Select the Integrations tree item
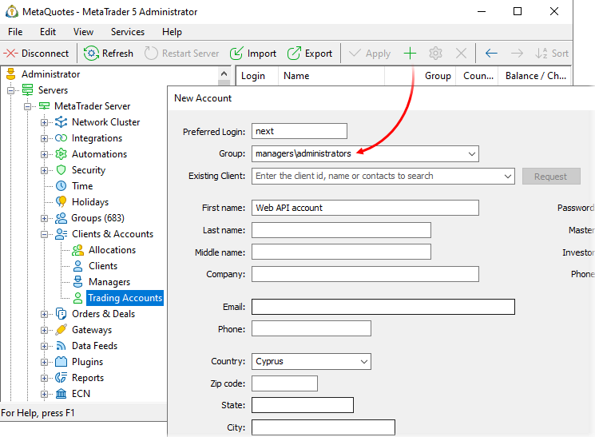This screenshot has width=595, height=437. point(97,138)
